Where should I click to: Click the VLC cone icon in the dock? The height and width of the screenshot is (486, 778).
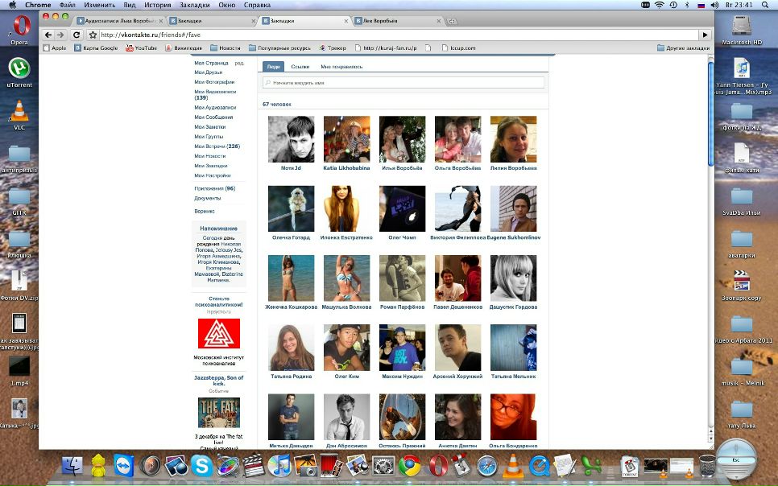[x=512, y=465]
